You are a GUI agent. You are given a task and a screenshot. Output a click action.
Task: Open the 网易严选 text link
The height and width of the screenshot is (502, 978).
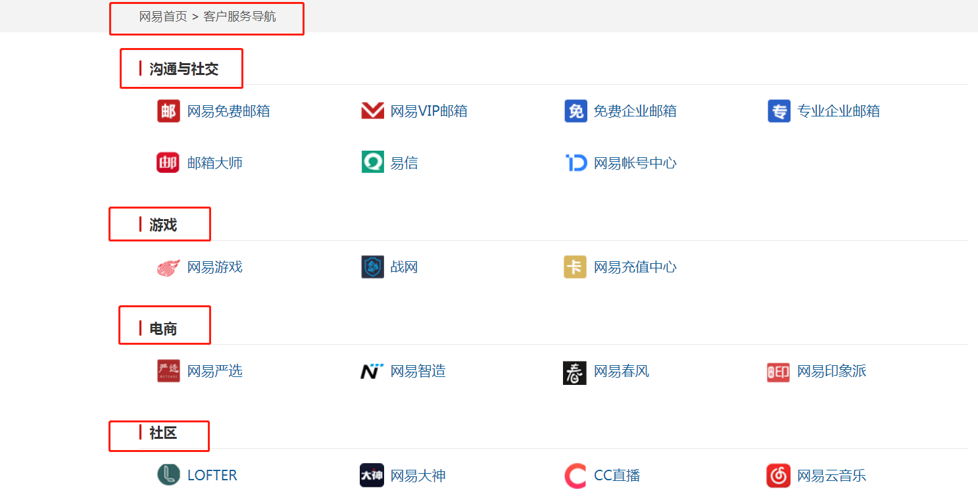pos(215,371)
